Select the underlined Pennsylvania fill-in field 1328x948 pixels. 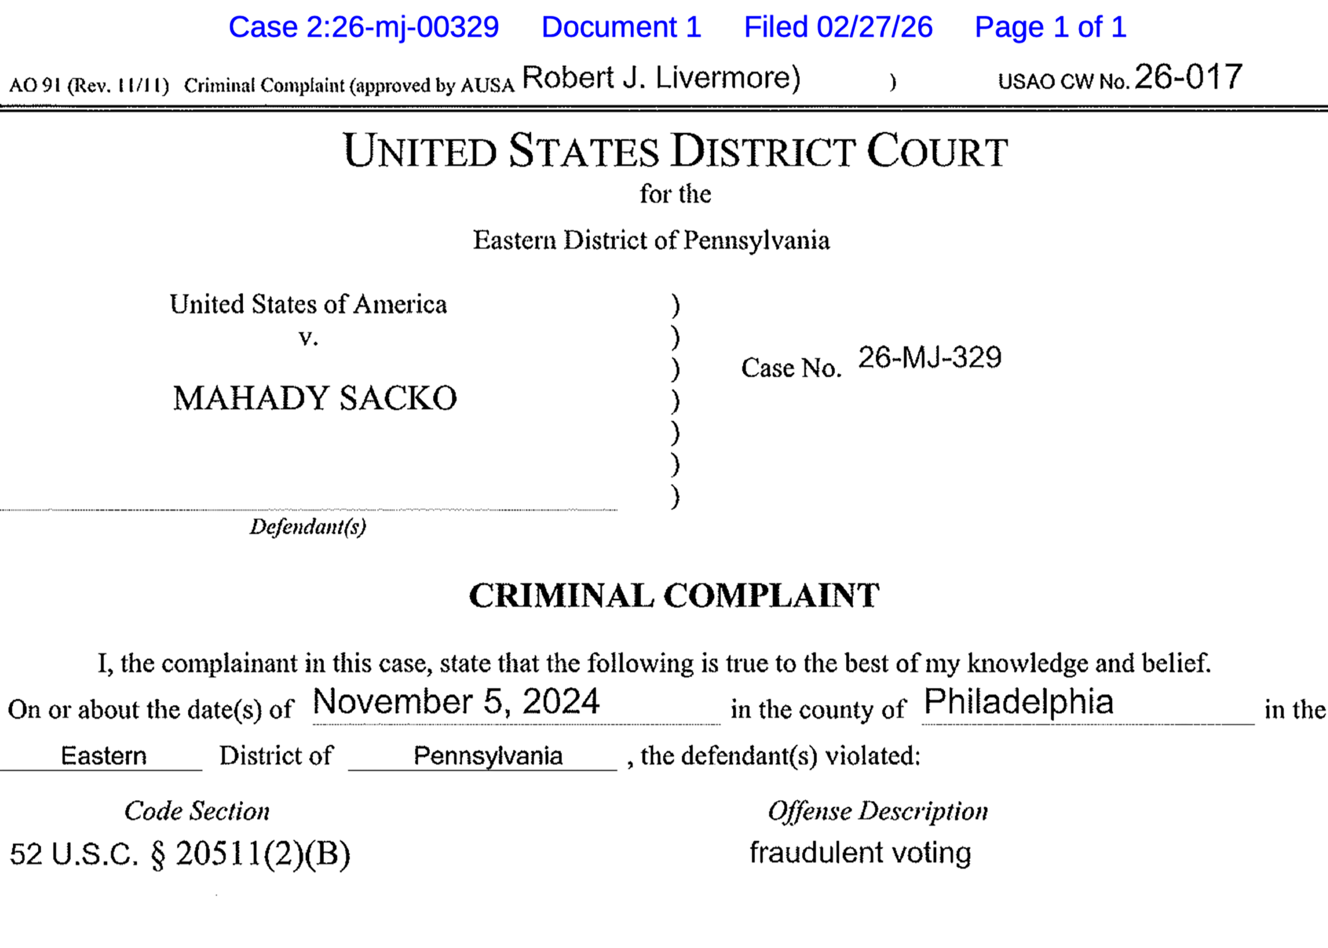488,757
